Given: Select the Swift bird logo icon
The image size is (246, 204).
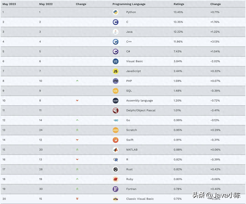Looking at the screenshot, I should coord(115,140).
